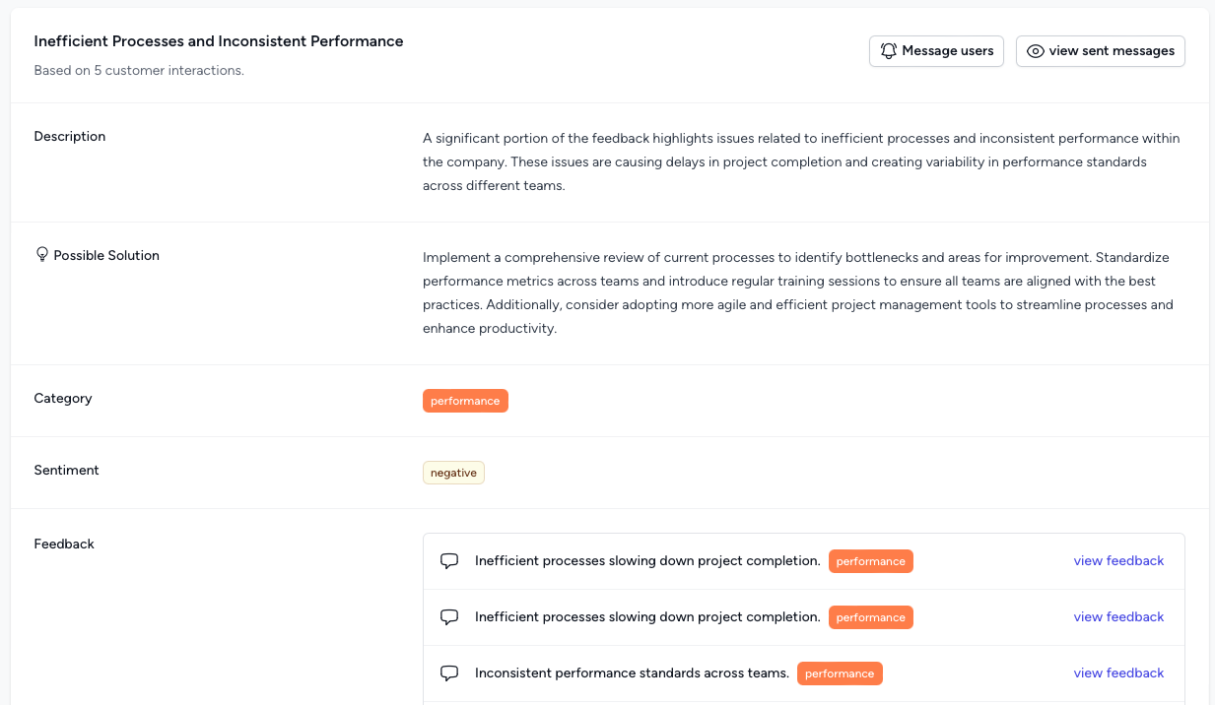
Task: Open view feedback link in first feedback row
Action: pyautogui.click(x=1118, y=561)
